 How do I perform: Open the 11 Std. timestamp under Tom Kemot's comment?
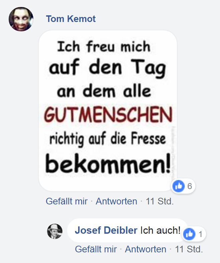coord(160,201)
